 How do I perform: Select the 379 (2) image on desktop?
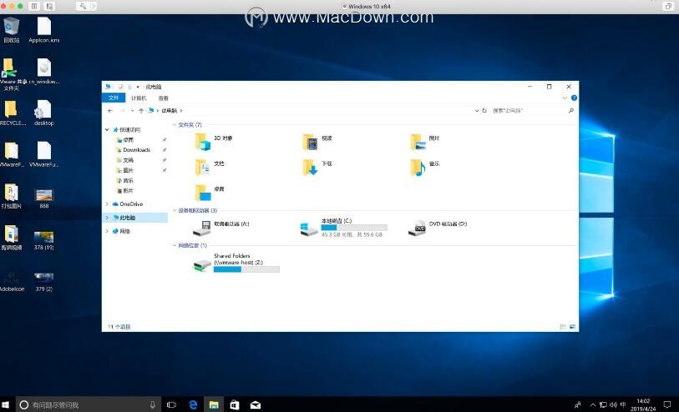pyautogui.click(x=44, y=282)
